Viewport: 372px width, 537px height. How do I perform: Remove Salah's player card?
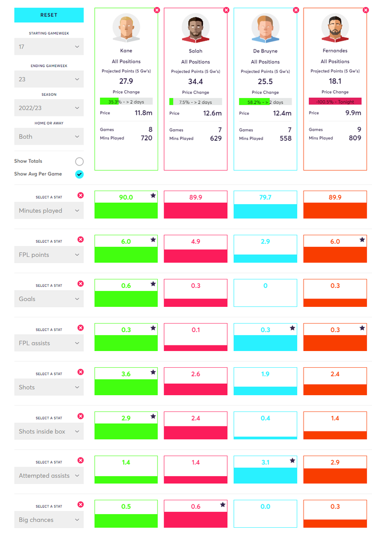coord(226,10)
